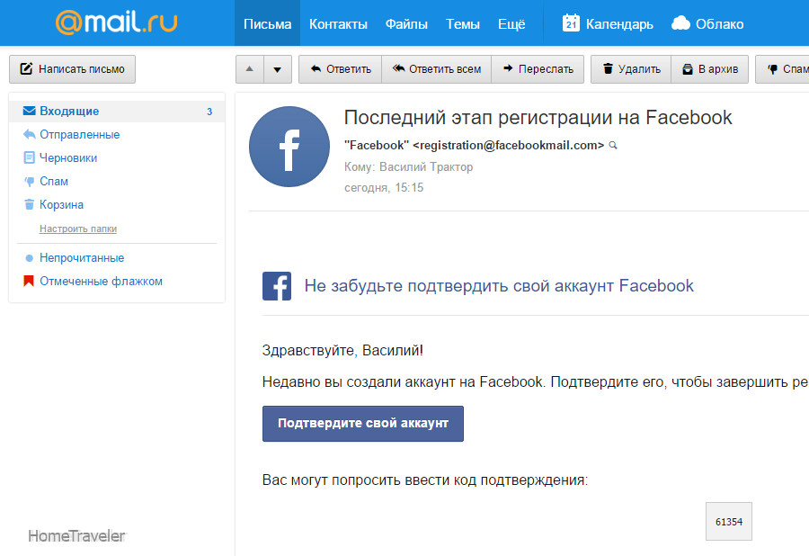Go to next message with down arrow

[x=278, y=69]
